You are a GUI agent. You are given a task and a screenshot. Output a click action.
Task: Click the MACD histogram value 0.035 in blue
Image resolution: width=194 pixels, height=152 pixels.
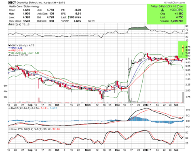53,108
